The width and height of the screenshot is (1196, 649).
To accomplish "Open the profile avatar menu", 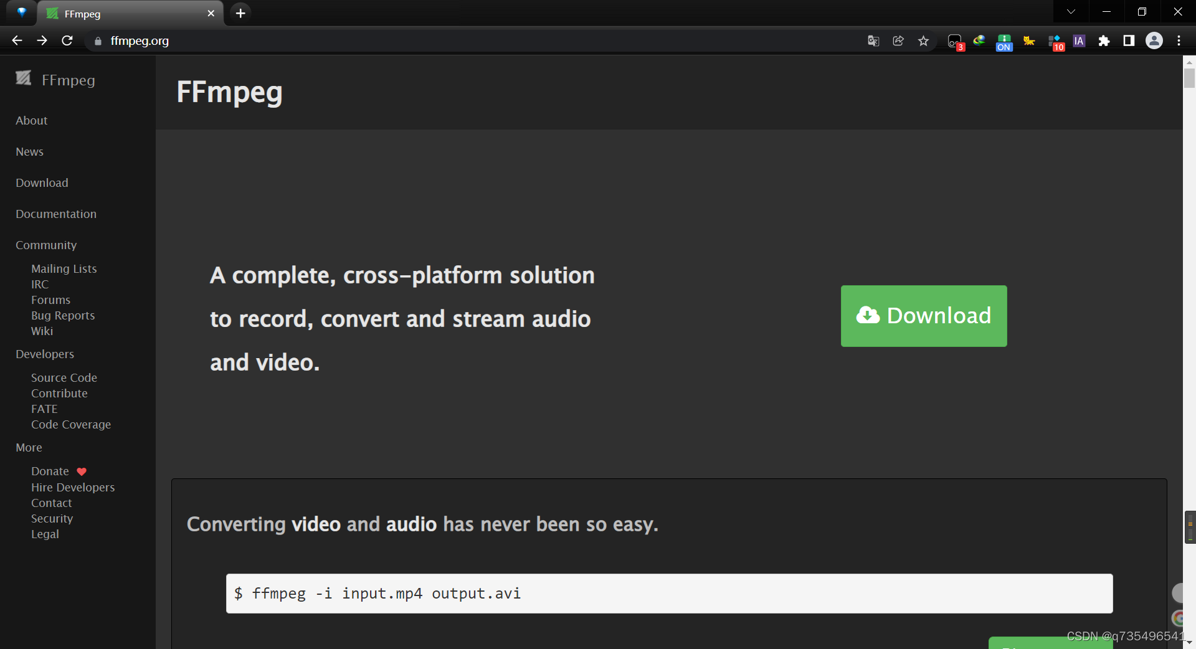I will click(1154, 41).
